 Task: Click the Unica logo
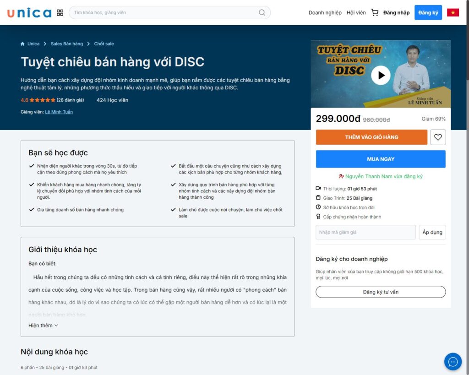[x=29, y=13]
